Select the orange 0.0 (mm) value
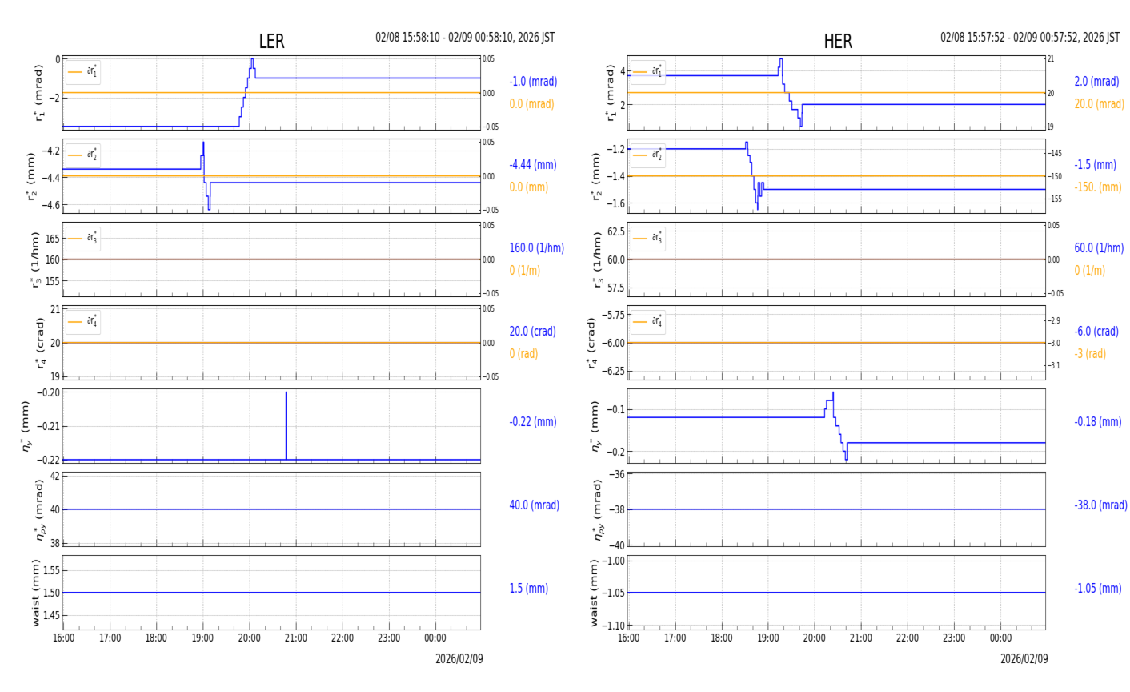The width and height of the screenshot is (1130, 692). click(529, 187)
